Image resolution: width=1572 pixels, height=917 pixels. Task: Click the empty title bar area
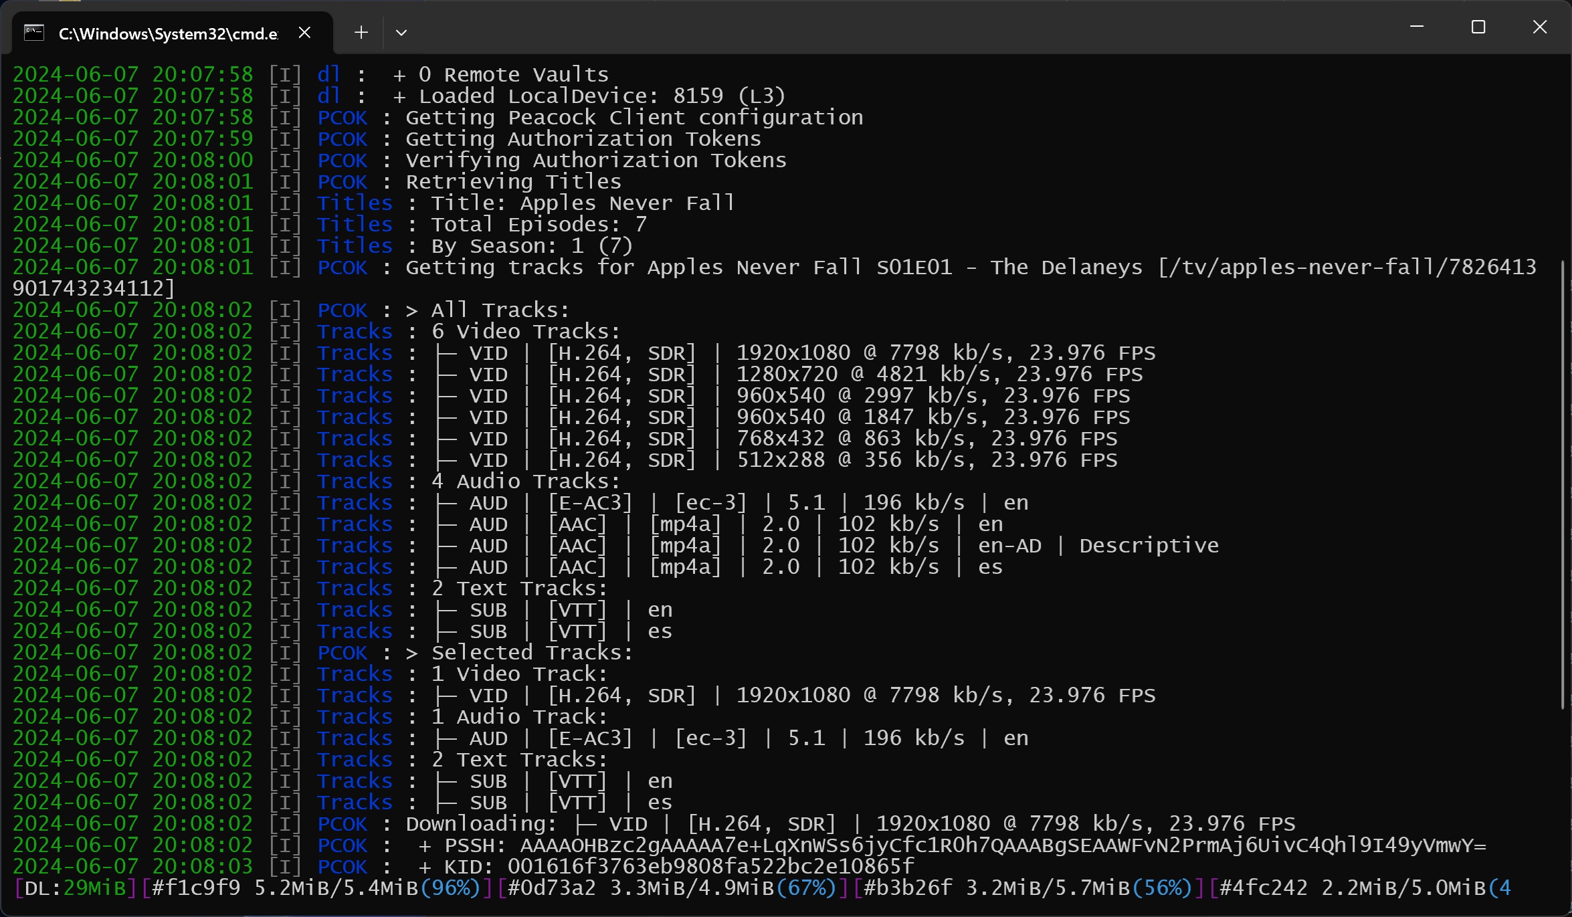pos(870,27)
